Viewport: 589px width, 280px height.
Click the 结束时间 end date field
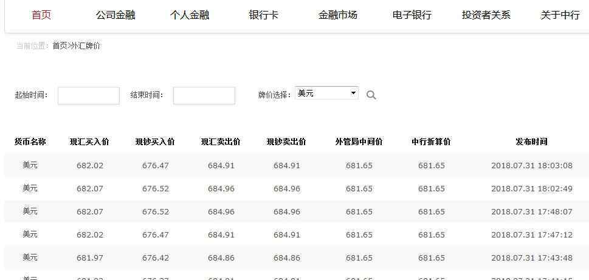point(204,95)
